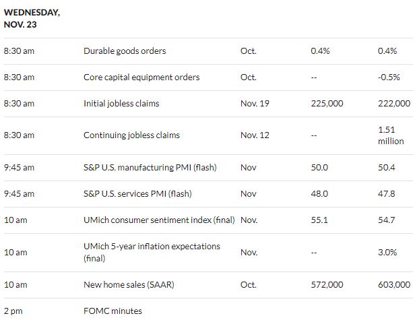This screenshot has height=320, width=413.
Task: Click the -0.5% previous value
Action: (x=389, y=77)
